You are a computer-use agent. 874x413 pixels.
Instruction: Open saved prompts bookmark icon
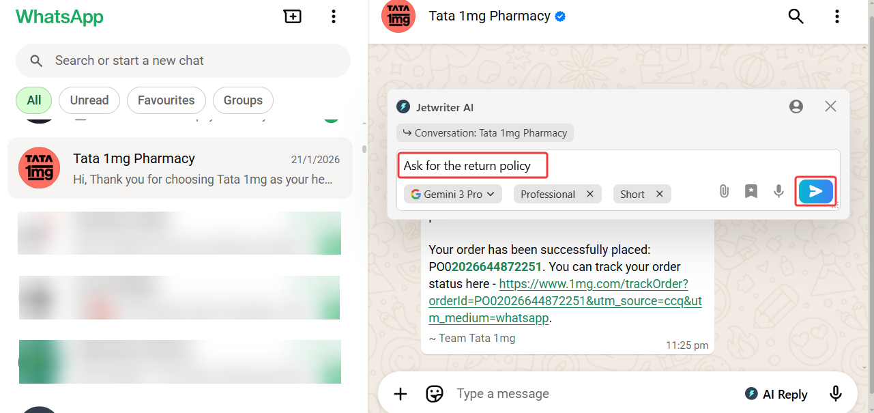pyautogui.click(x=751, y=192)
